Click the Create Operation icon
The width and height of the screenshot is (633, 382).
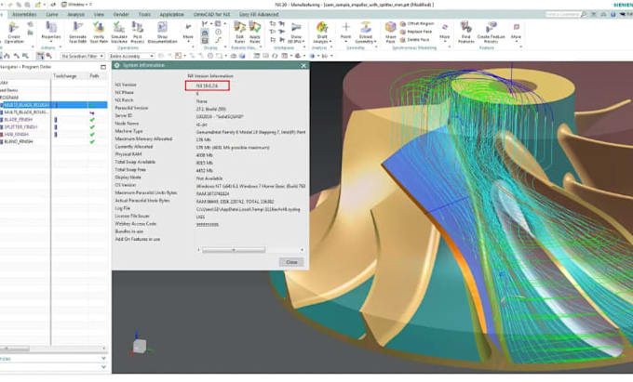14,33
